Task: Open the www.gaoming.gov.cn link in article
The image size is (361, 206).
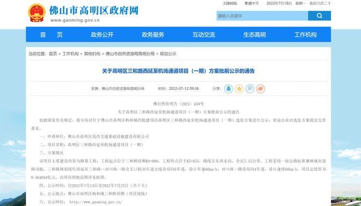Action: click(x=96, y=202)
